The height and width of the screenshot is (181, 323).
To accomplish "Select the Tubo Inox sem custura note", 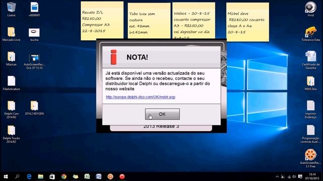I will 149,21.
